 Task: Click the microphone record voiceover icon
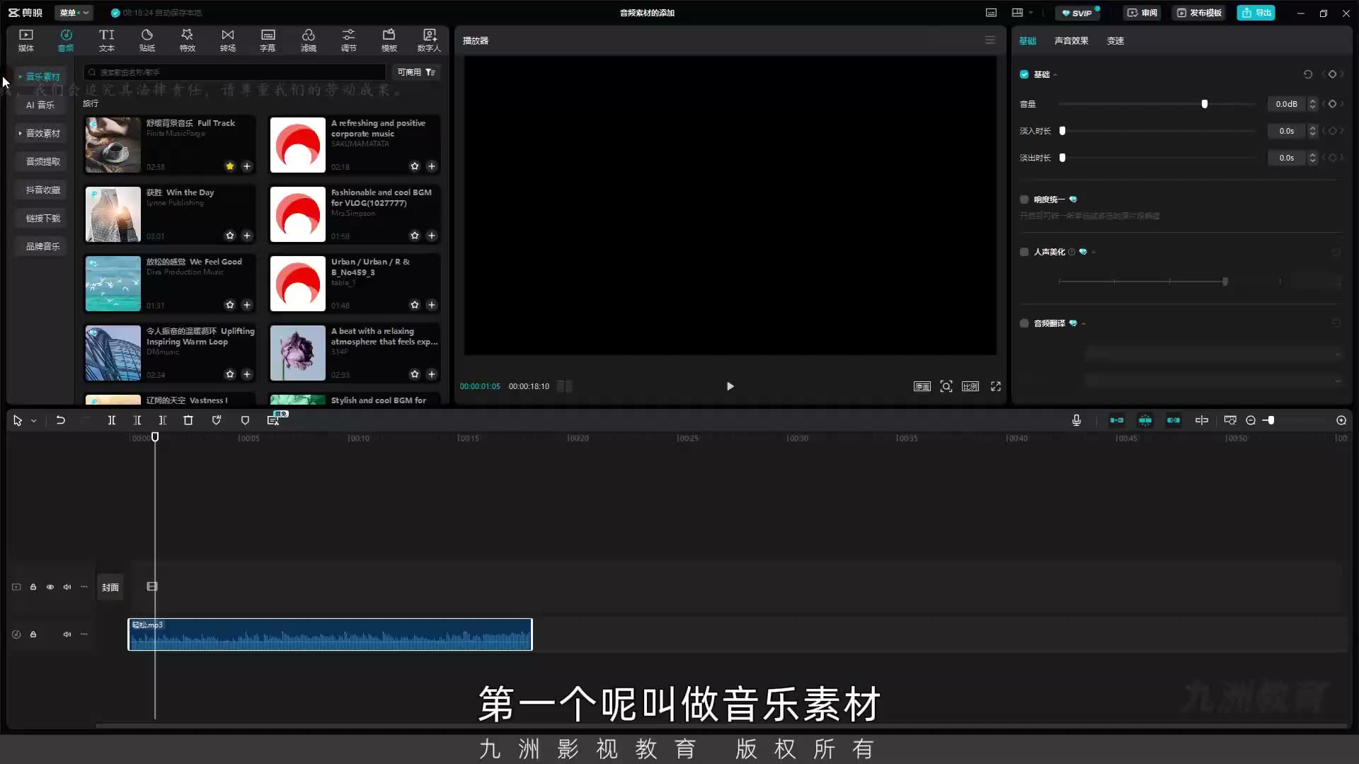(x=1076, y=420)
